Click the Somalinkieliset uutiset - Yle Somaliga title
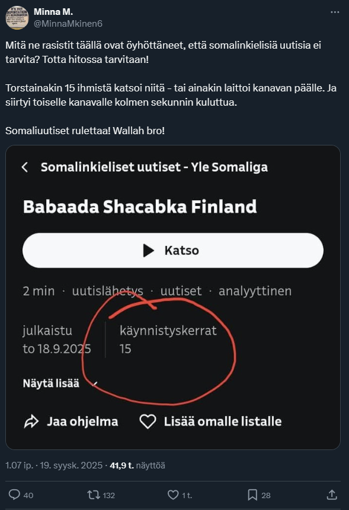The width and height of the screenshot is (349, 510). [x=154, y=167]
